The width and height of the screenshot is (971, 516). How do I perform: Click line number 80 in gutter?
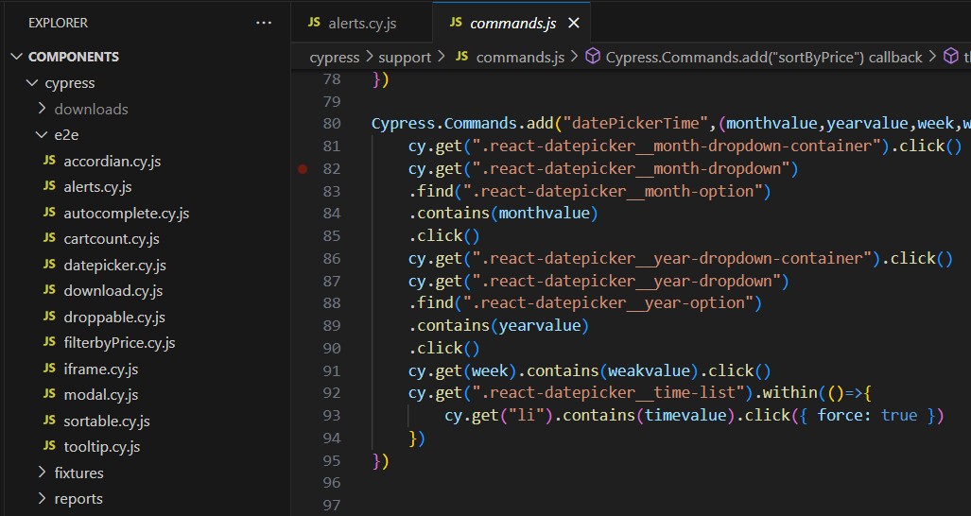(x=332, y=124)
